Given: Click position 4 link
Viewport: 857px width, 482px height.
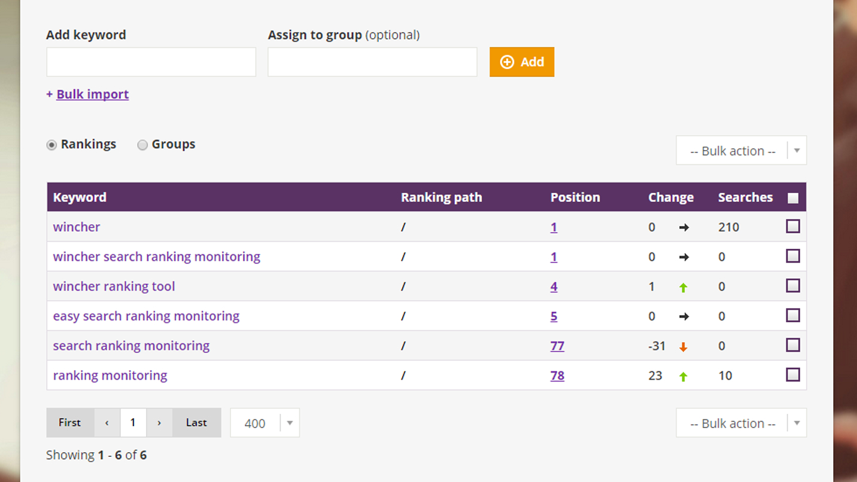Looking at the screenshot, I should 554,286.
